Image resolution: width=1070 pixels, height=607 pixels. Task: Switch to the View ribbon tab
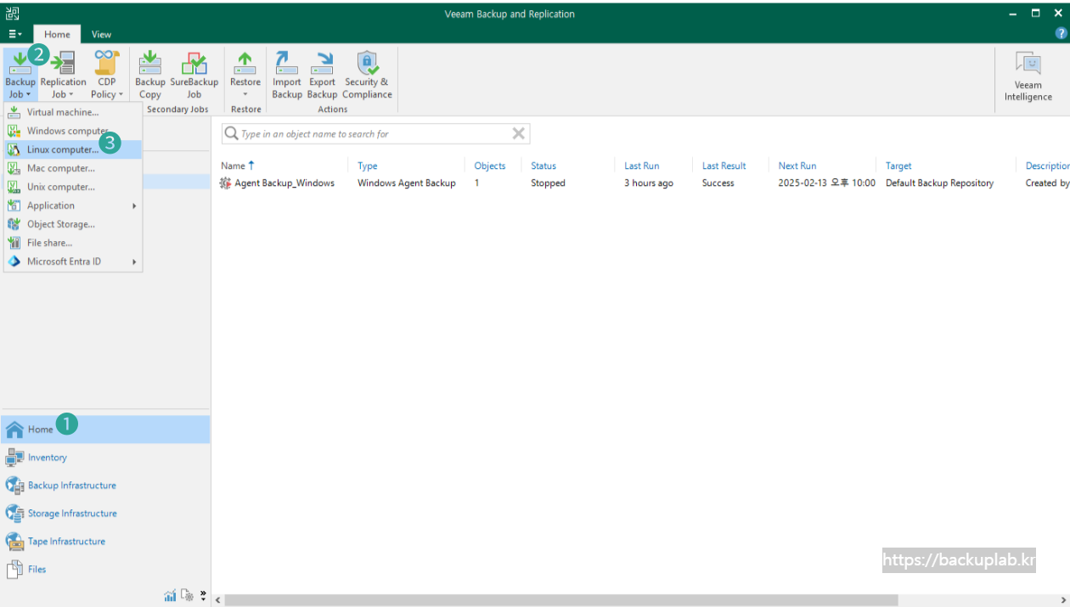click(x=102, y=34)
